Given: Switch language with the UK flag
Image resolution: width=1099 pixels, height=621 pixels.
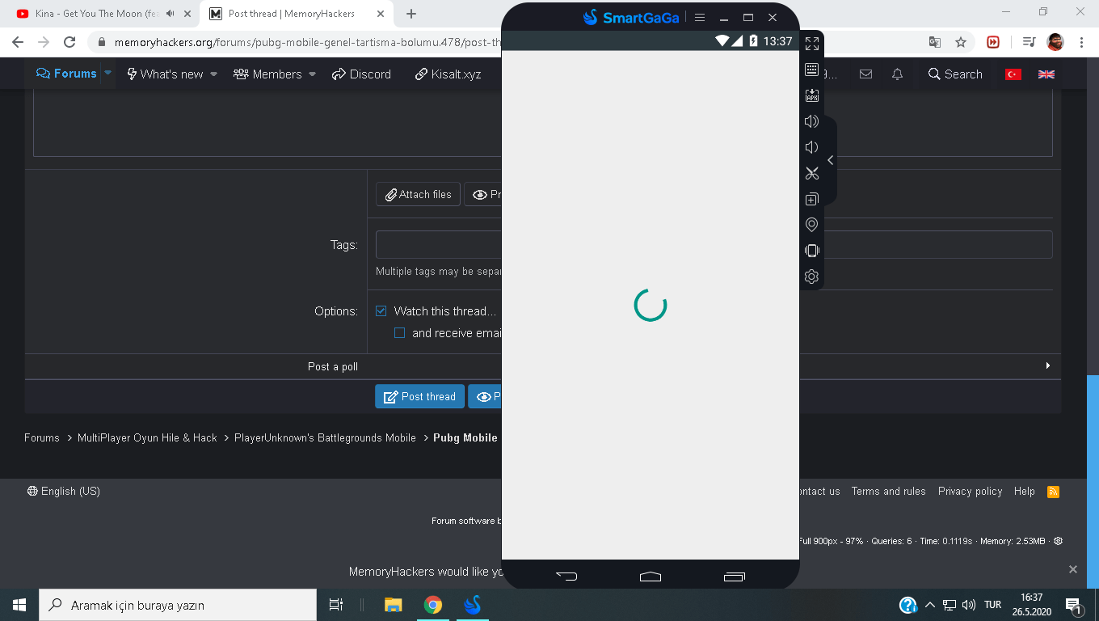Looking at the screenshot, I should [x=1046, y=74].
